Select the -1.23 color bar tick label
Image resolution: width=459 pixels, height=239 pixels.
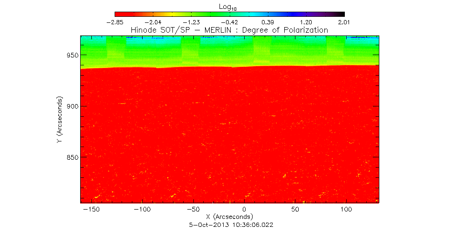[x=191, y=22]
